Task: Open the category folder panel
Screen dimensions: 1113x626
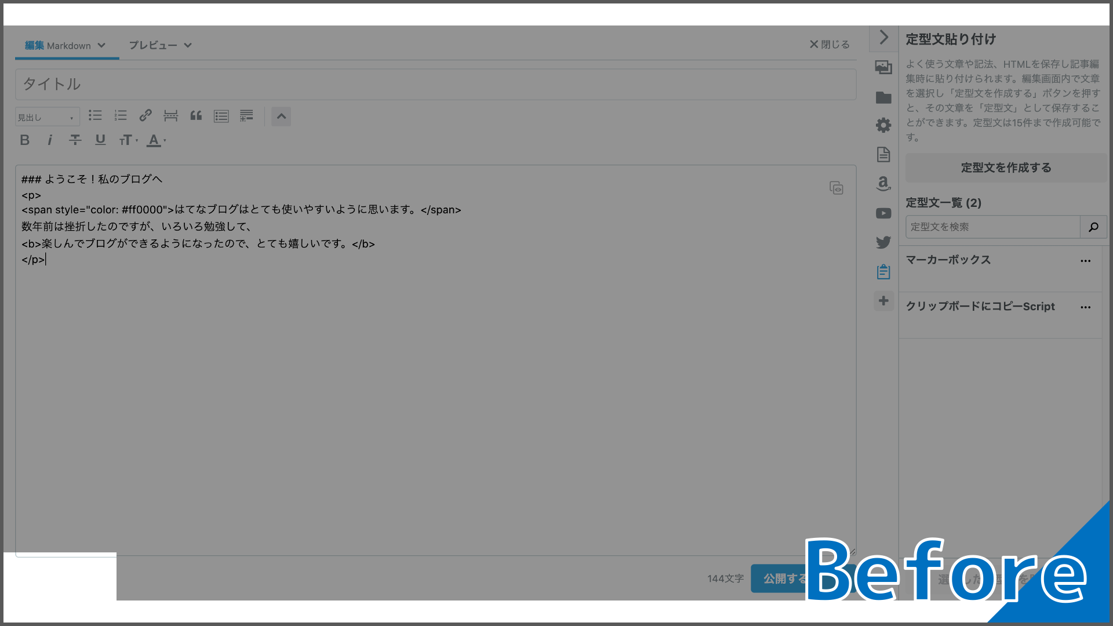Action: point(883,97)
